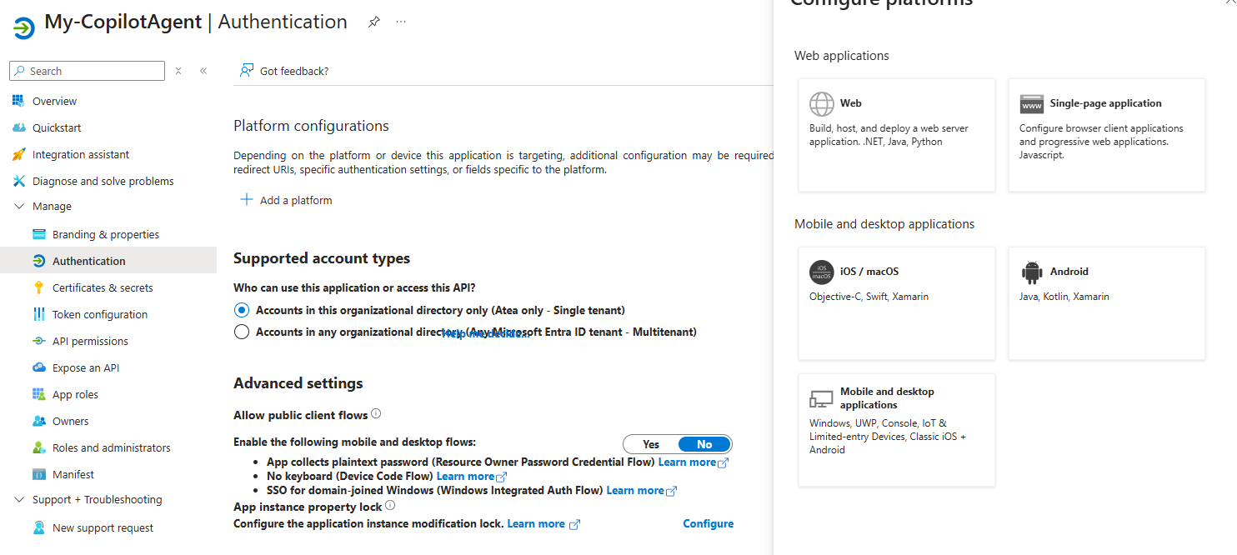
Task: Click the Got feedback person icon
Action: [x=247, y=71]
